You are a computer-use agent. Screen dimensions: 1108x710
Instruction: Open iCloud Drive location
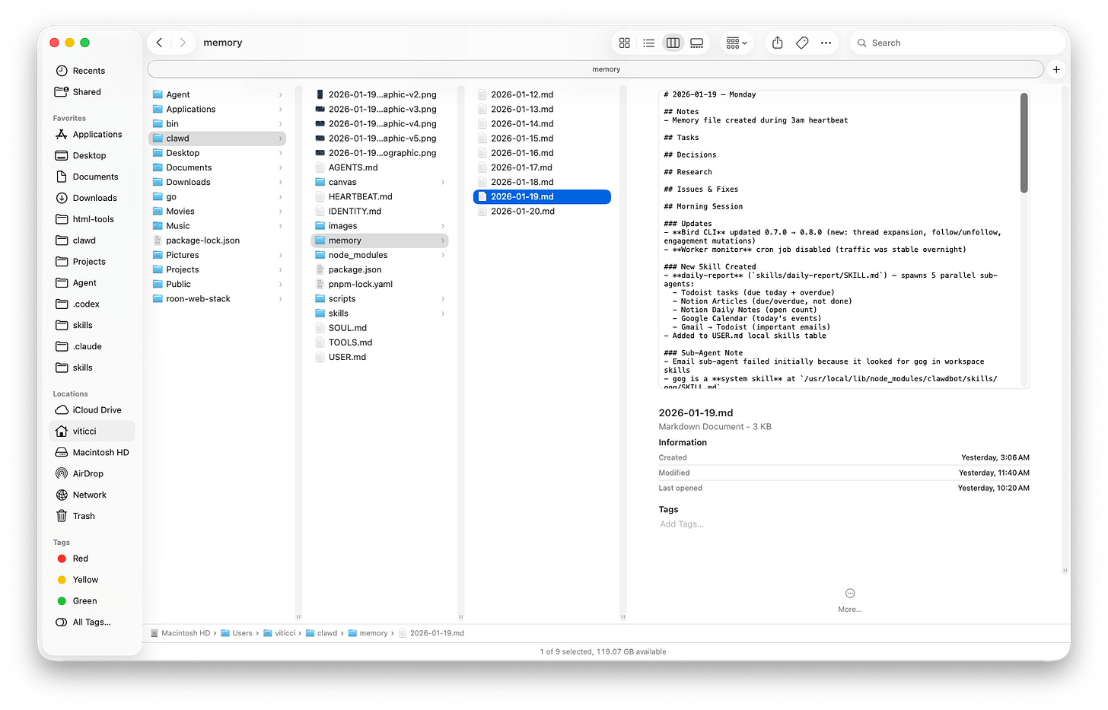click(91, 410)
